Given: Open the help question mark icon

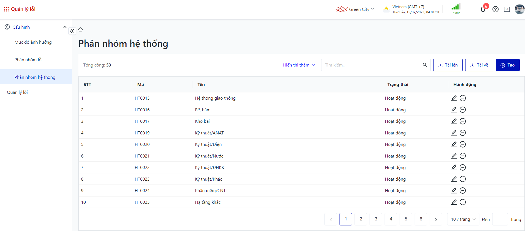Looking at the screenshot, I should (495, 9).
